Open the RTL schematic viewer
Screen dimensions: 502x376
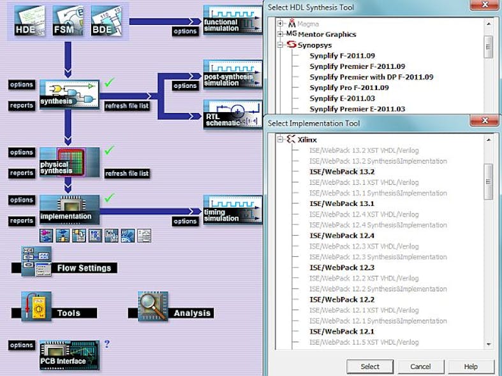point(233,115)
